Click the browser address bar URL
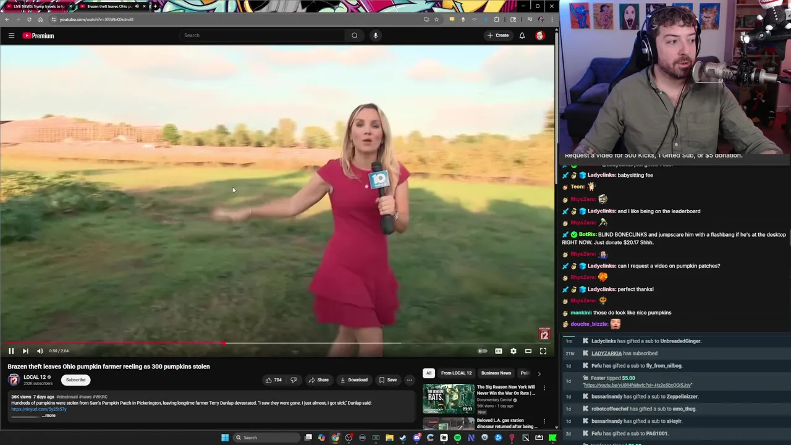 96,19
